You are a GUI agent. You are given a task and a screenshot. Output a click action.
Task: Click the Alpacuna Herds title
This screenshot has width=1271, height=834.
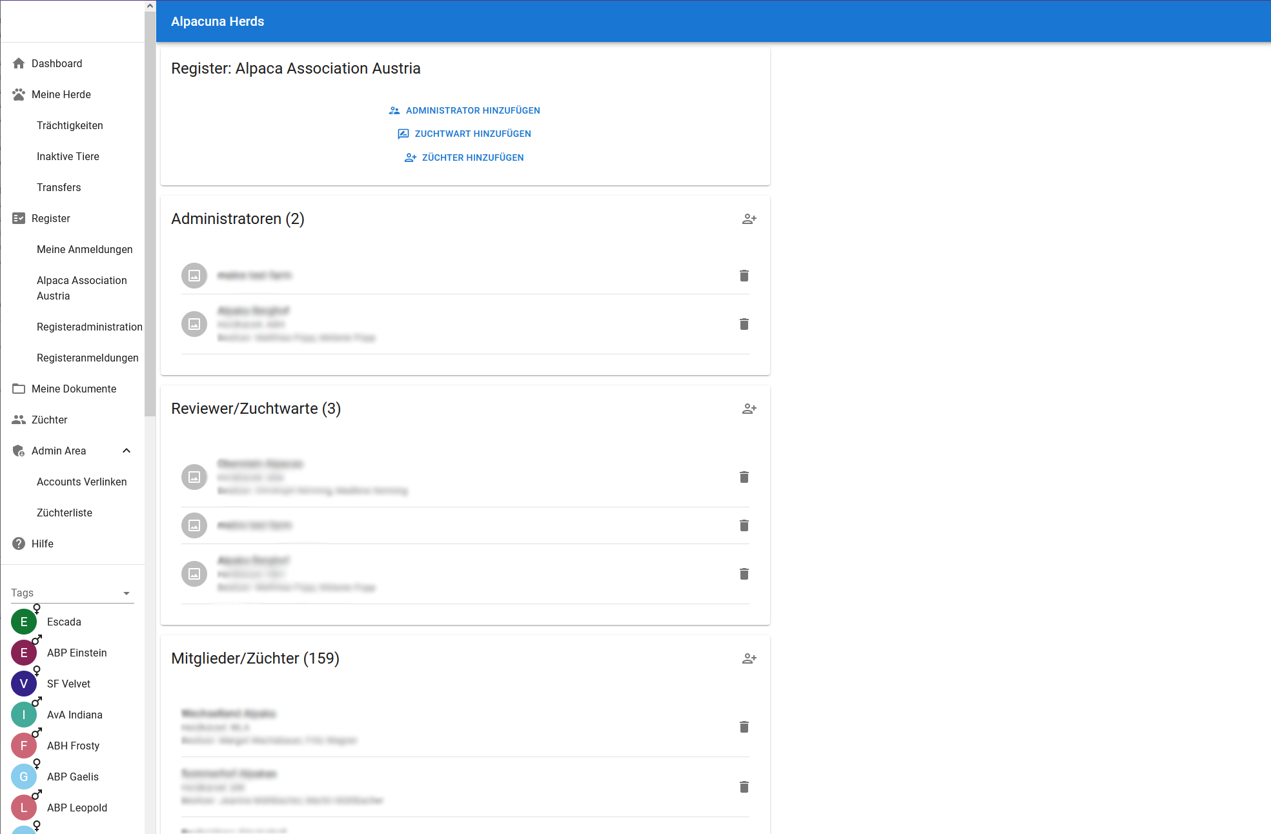[x=218, y=21]
